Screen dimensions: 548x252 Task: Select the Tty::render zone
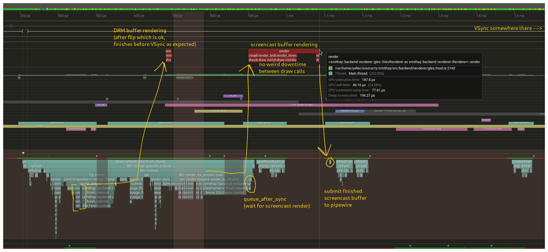(x=97, y=175)
